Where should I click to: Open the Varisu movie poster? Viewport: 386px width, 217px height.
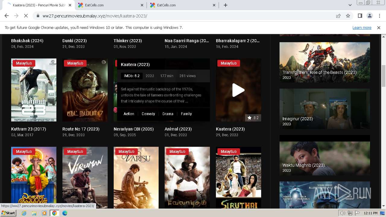coord(136,178)
